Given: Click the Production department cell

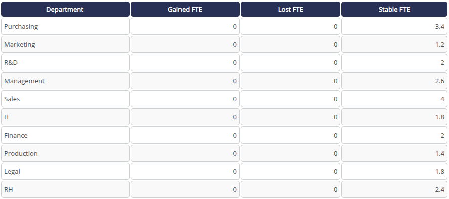Looking at the screenshot, I should point(65,153).
